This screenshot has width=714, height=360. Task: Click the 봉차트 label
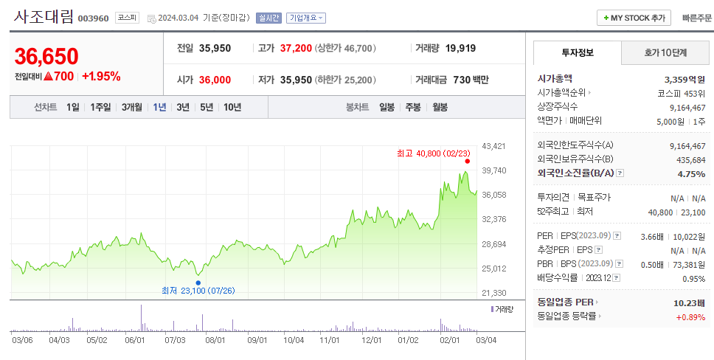358,107
